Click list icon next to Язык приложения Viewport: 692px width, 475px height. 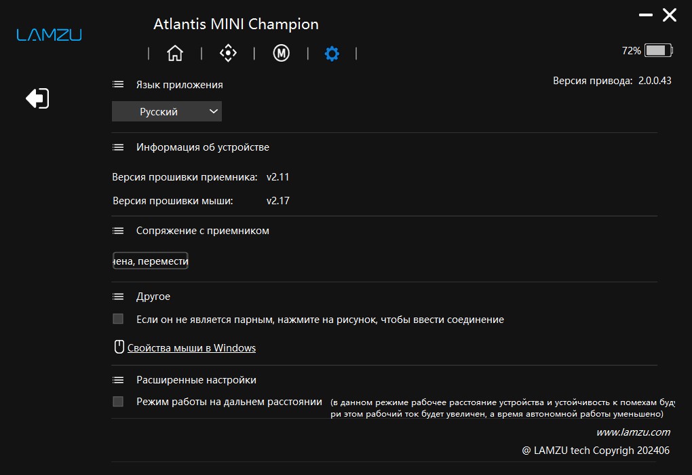tap(118, 84)
